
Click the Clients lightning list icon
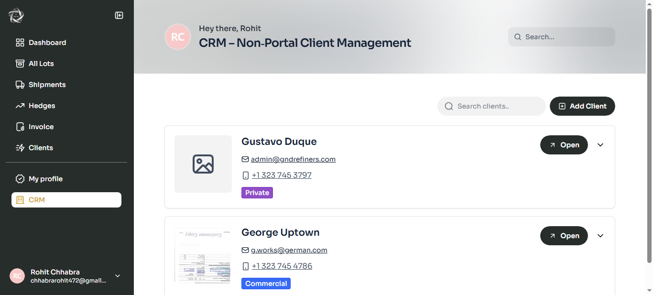click(20, 148)
